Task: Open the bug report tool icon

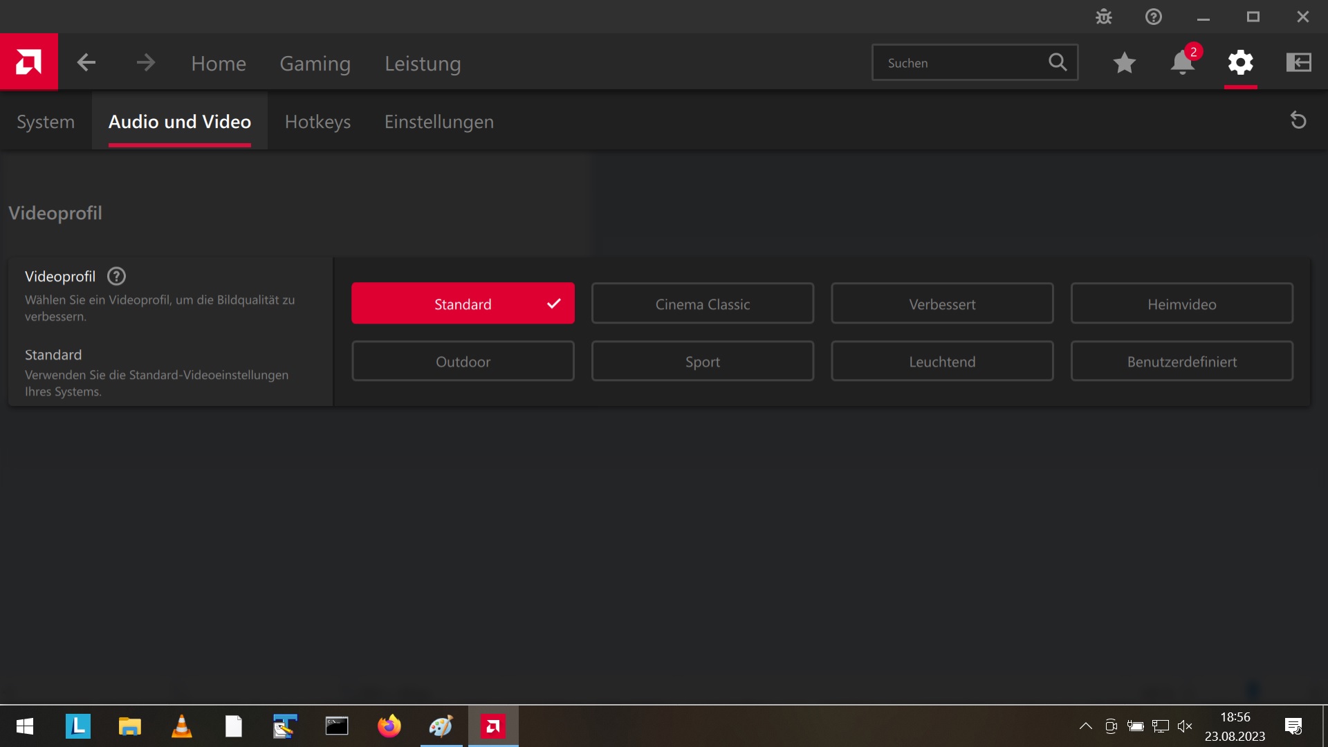Action: [1104, 17]
